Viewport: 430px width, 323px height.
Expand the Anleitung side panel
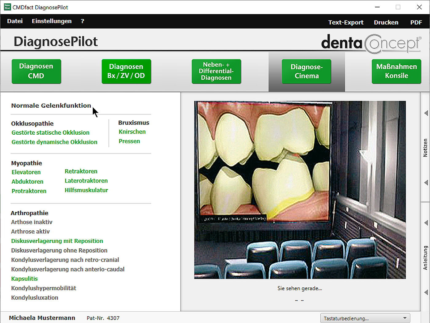[x=425, y=258]
